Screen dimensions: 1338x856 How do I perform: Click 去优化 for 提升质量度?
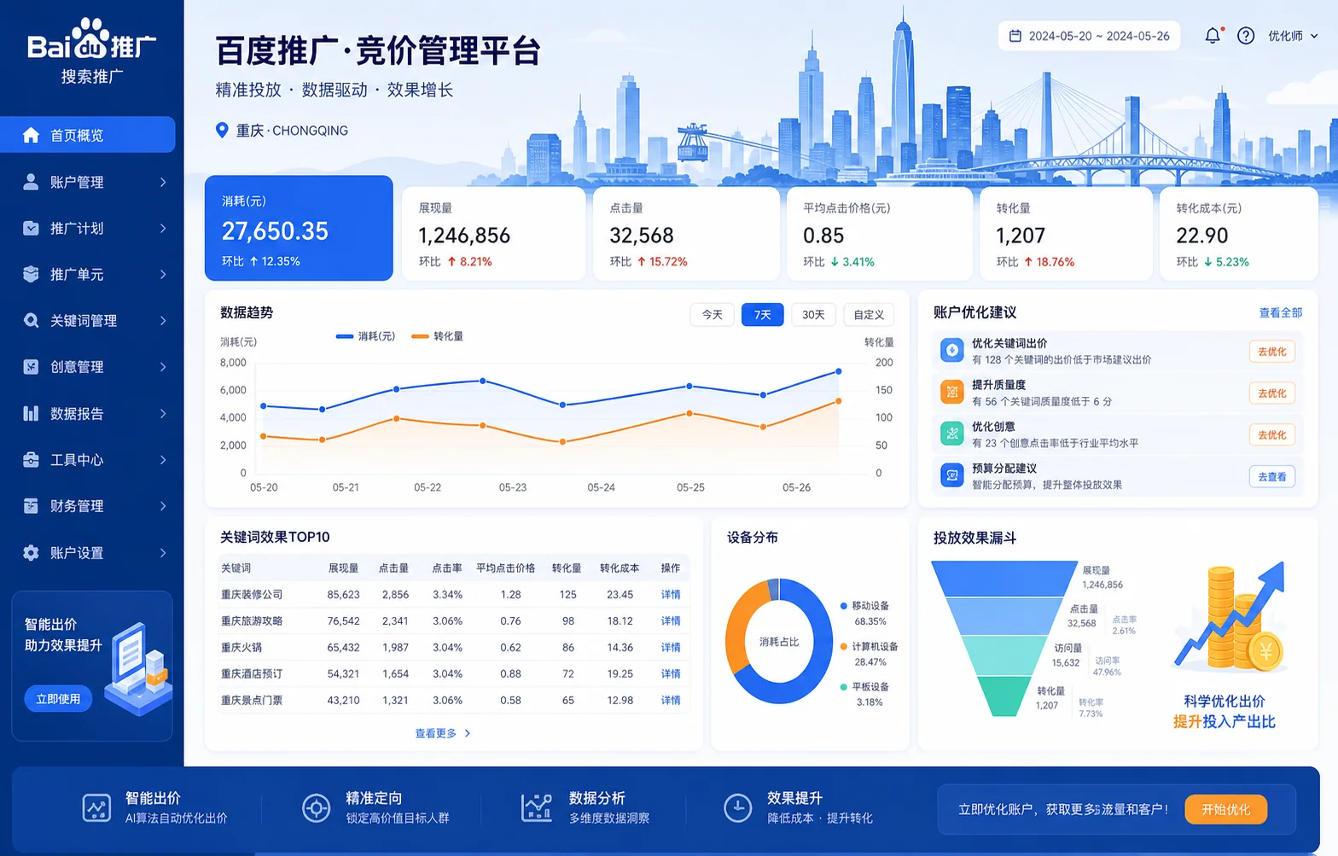coord(1272,393)
